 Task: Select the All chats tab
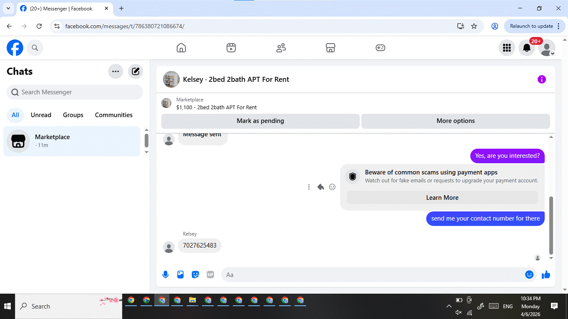coord(15,115)
